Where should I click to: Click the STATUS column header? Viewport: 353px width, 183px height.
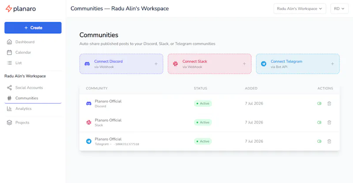[x=200, y=89]
